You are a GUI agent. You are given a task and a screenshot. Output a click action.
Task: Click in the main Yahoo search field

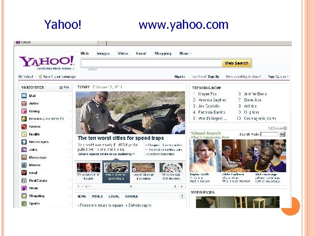151,63
